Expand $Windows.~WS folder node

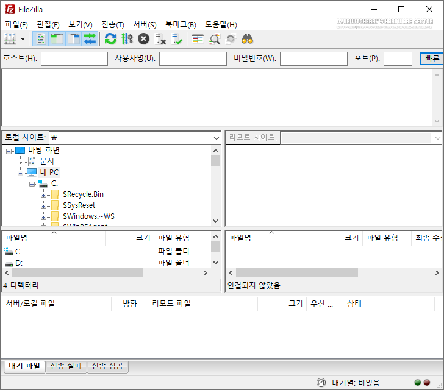[43, 217]
